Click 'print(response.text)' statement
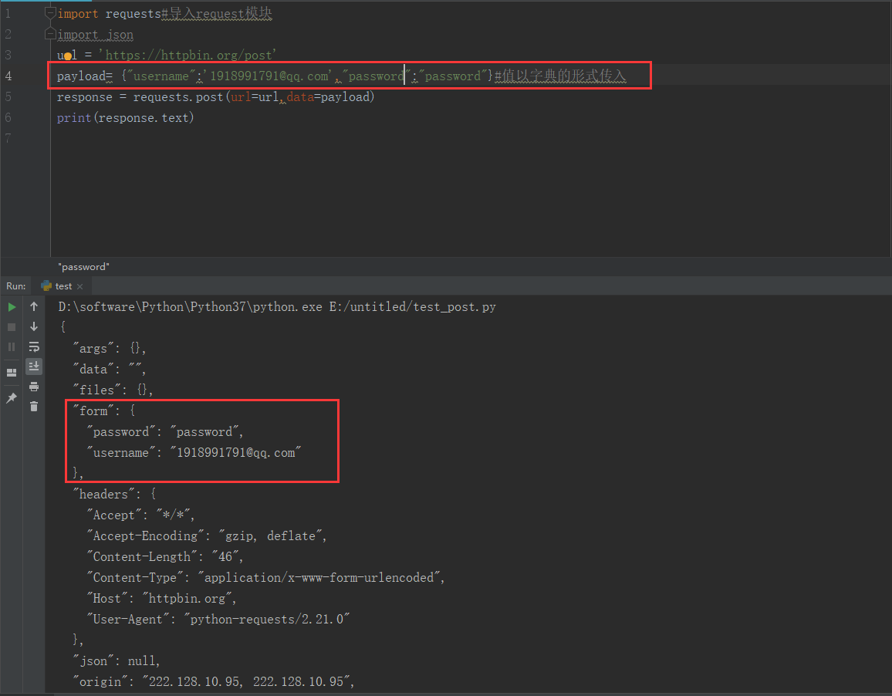 tap(125, 118)
